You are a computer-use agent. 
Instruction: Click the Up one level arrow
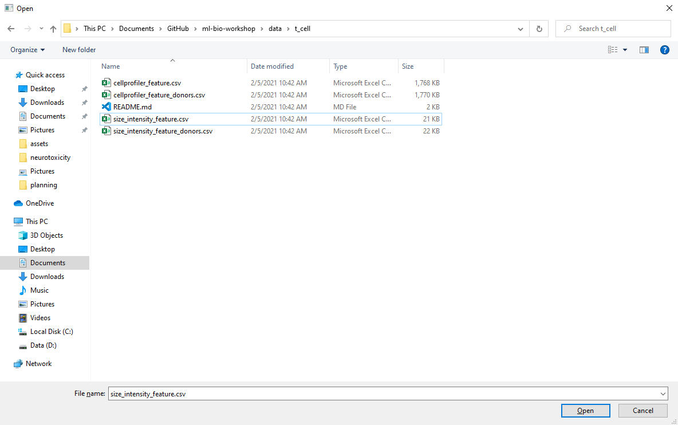point(53,29)
